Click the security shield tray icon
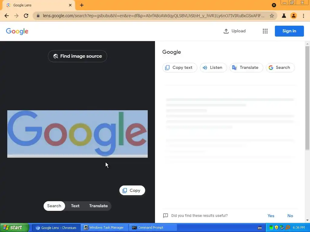310x232 pixels. (x=277, y=228)
